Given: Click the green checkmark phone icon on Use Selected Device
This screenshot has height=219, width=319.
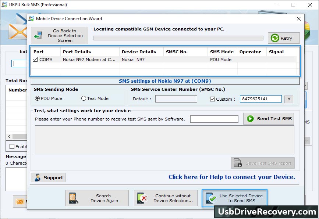Looking at the screenshot, I should (x=210, y=198).
